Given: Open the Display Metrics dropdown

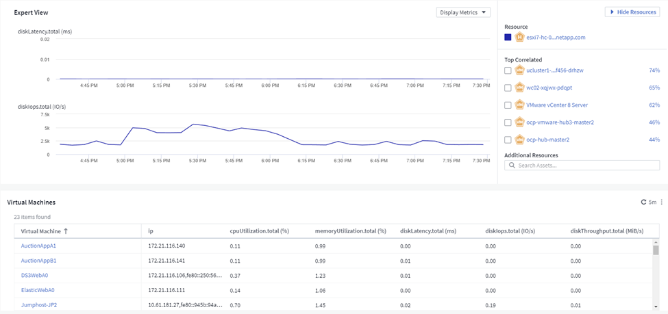Looking at the screenshot, I should tap(463, 12).
